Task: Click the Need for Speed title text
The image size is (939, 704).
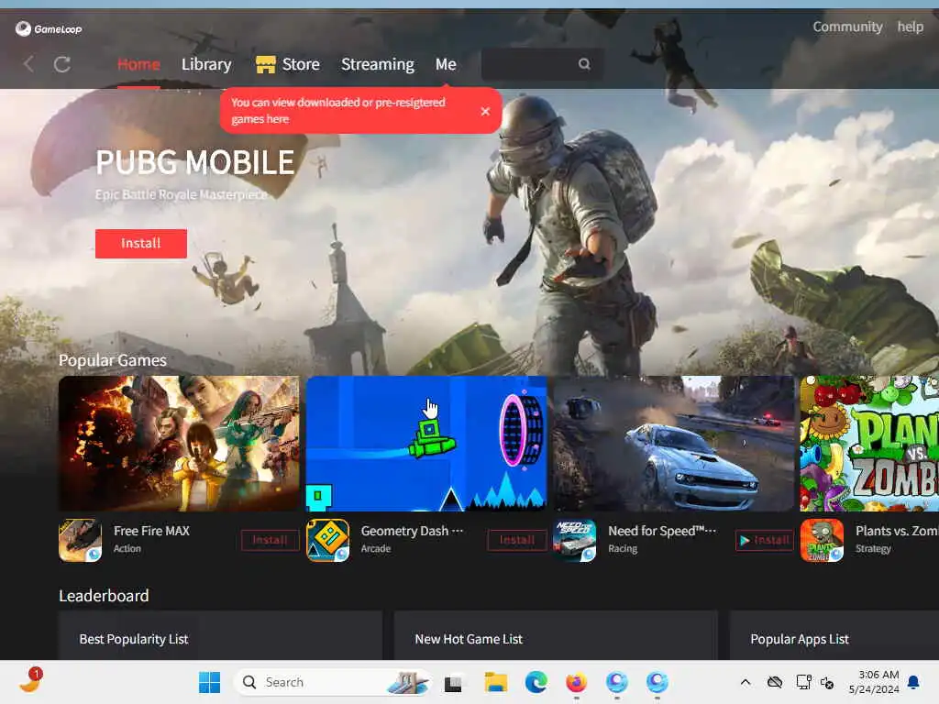Action: (x=662, y=531)
